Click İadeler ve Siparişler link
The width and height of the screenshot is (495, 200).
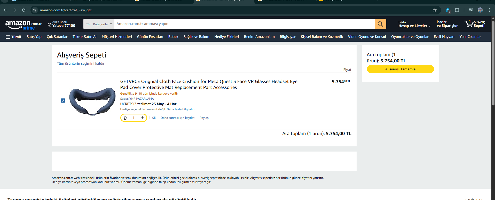click(447, 24)
